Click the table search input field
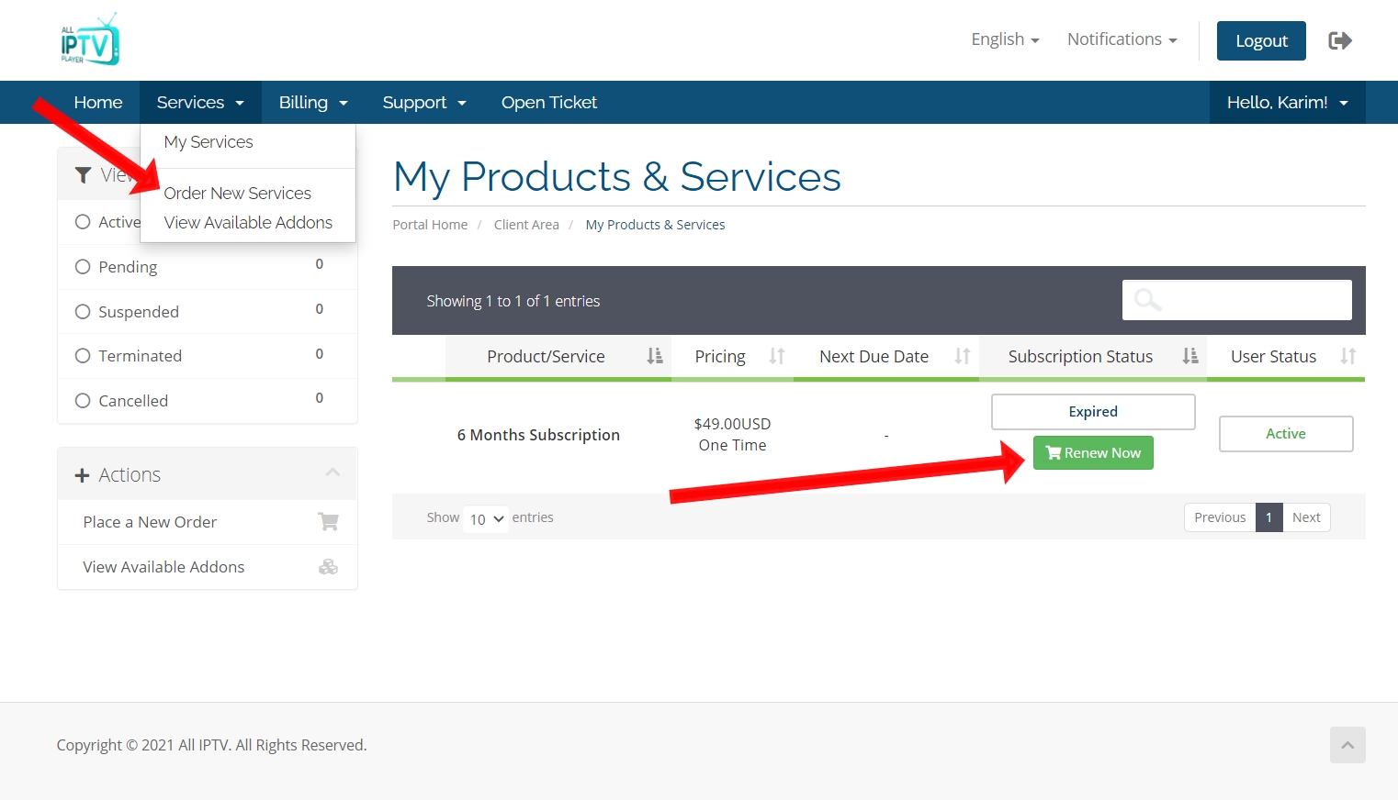Image resolution: width=1398 pixels, height=800 pixels. click(x=1236, y=300)
